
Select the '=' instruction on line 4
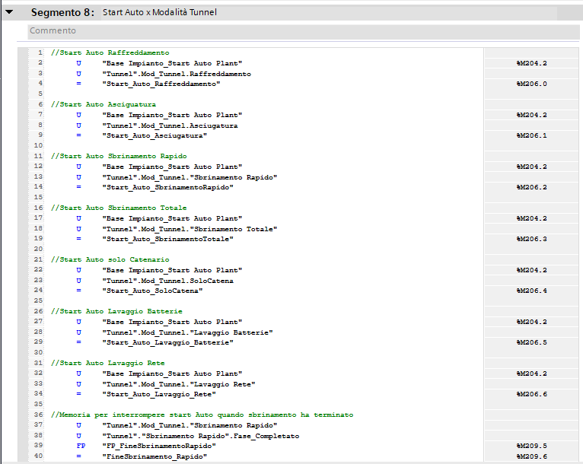tap(78, 84)
